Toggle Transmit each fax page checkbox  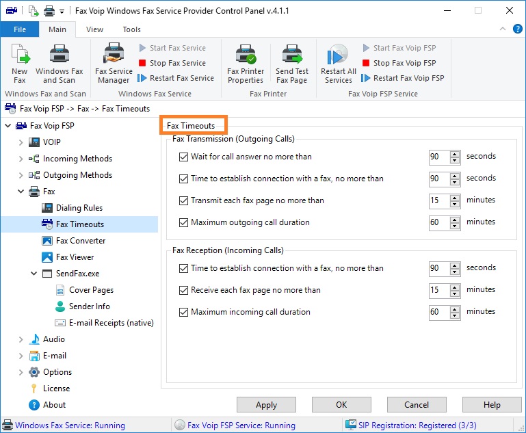(x=183, y=200)
